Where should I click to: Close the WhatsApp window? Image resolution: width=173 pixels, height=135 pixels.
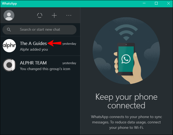click(168, 4)
